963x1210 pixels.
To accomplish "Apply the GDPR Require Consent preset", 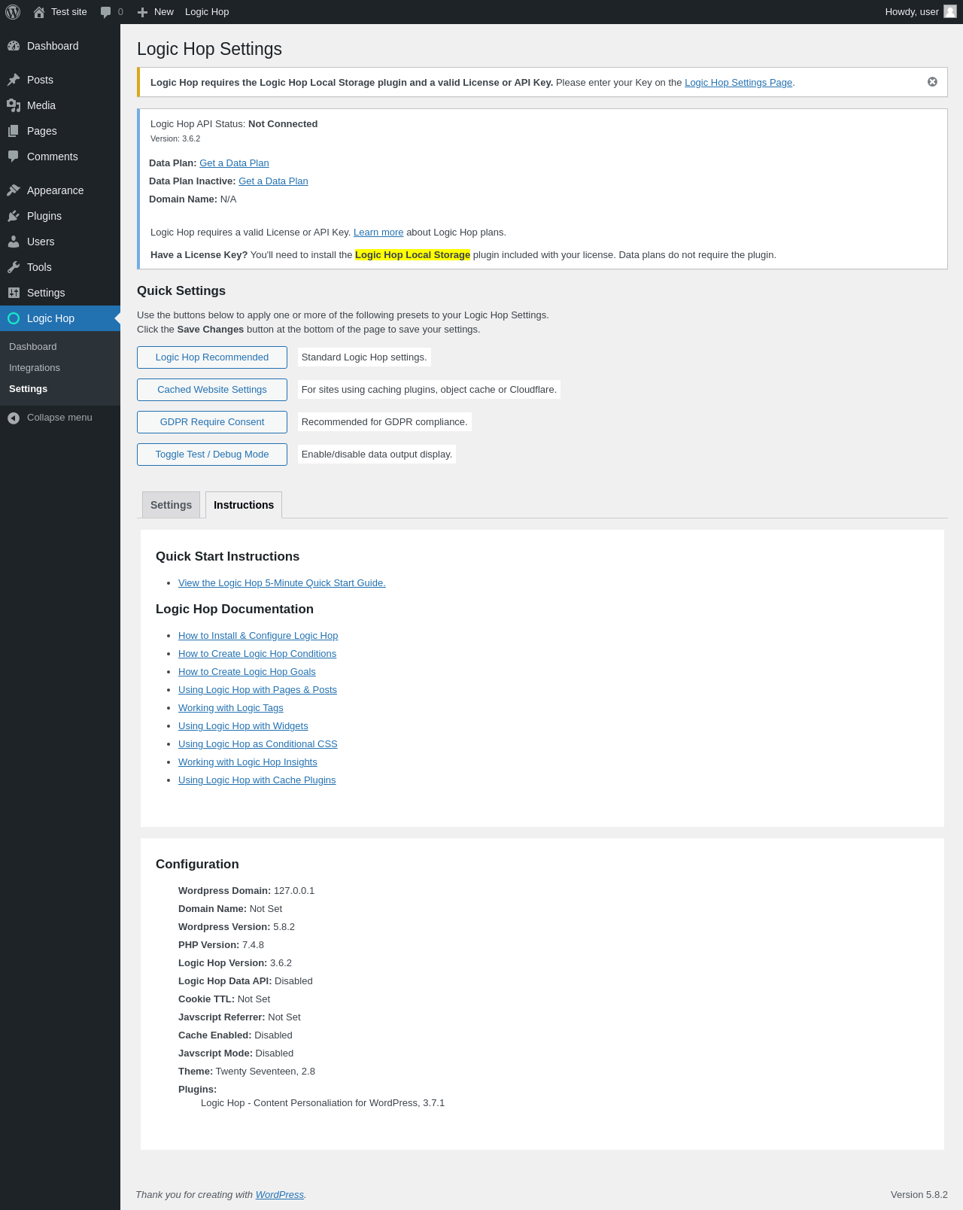I will pos(212,422).
